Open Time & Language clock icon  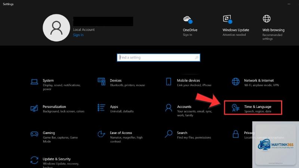click(235, 108)
